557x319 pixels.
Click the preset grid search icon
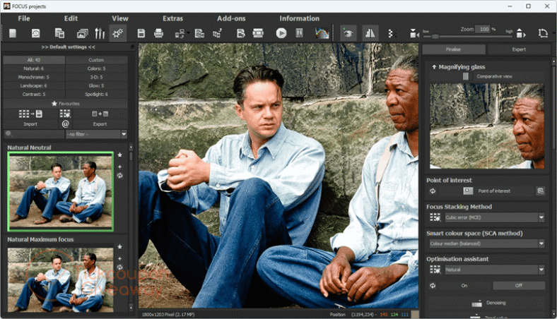pos(65,114)
